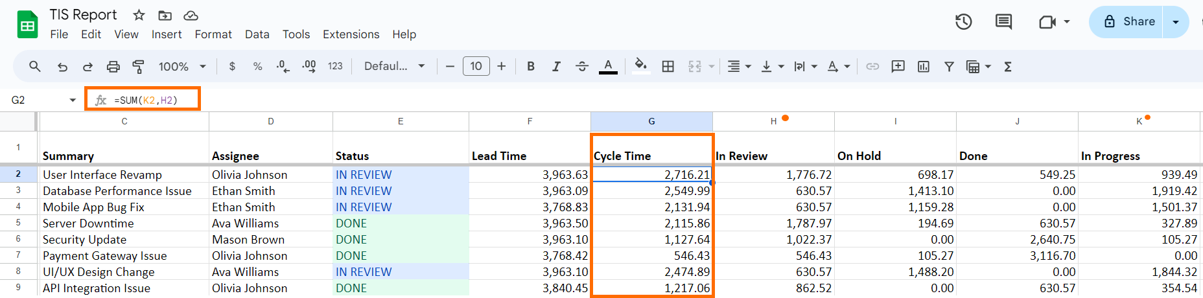This screenshot has height=298, width=1203.
Task: Click the font size input field
Action: (x=476, y=66)
